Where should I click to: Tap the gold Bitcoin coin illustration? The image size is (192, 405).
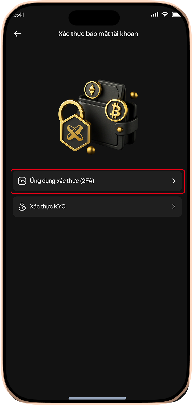pos(116,110)
